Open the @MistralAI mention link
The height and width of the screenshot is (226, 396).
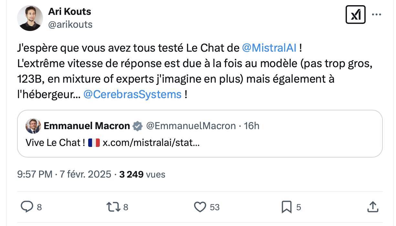tap(269, 48)
